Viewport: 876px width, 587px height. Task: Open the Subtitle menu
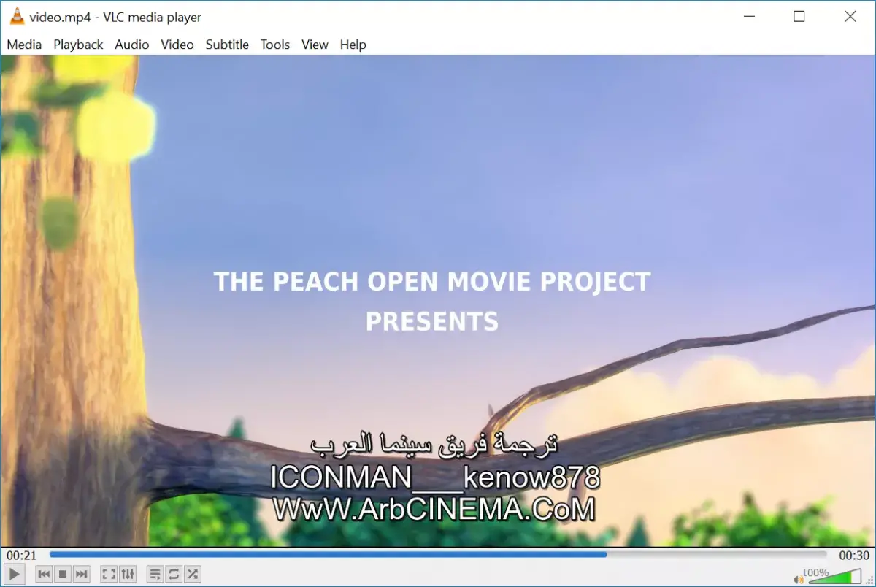(227, 45)
